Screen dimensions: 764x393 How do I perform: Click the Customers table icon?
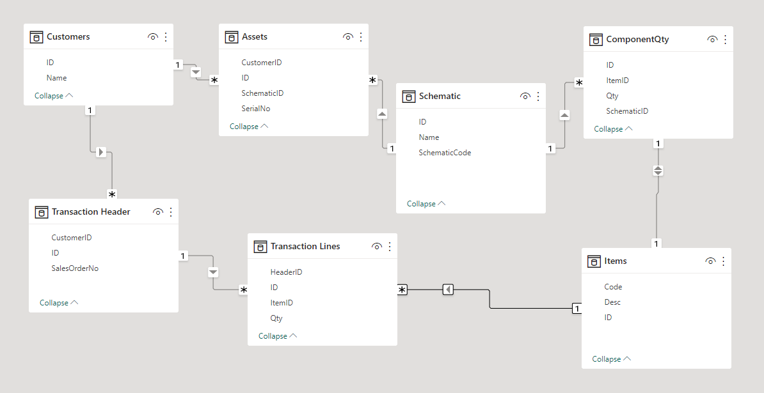pos(36,37)
